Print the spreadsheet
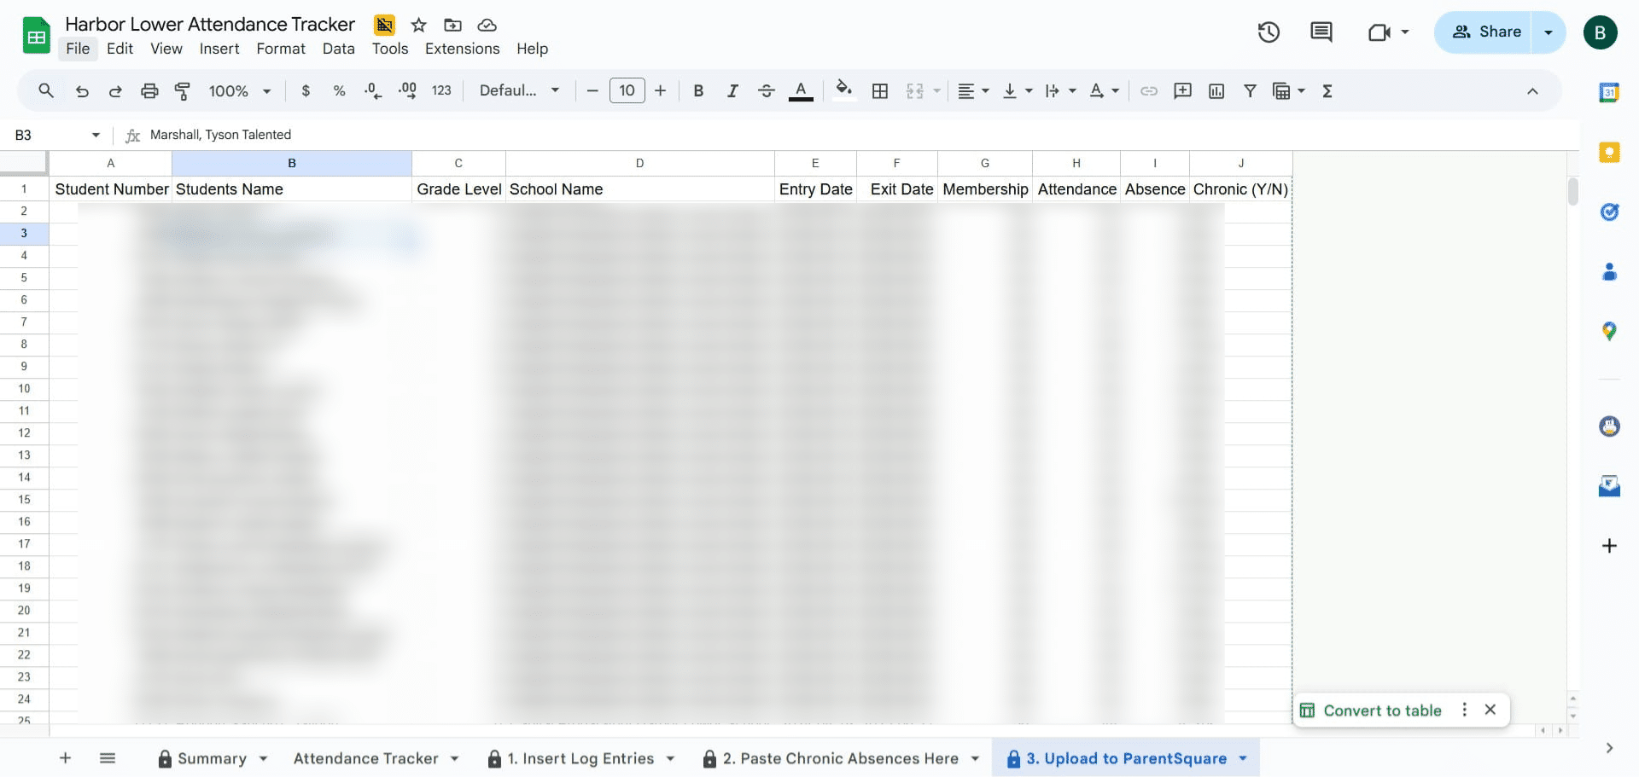1639x777 pixels. [149, 90]
